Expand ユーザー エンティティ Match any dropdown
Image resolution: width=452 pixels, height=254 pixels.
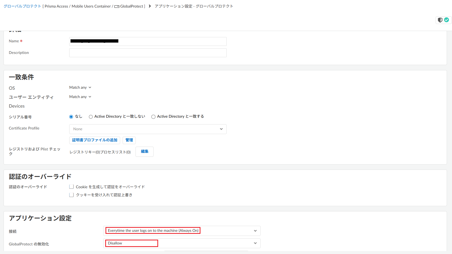[x=80, y=97]
